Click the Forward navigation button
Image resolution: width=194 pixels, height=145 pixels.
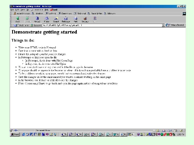pyautogui.click(x=27, y=20)
